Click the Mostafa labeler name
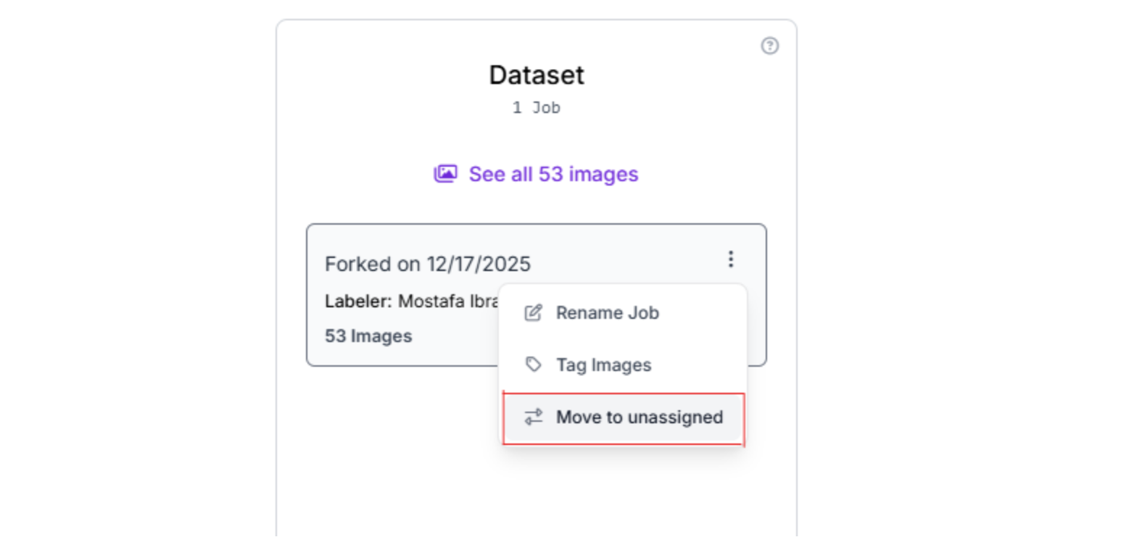 click(x=431, y=301)
